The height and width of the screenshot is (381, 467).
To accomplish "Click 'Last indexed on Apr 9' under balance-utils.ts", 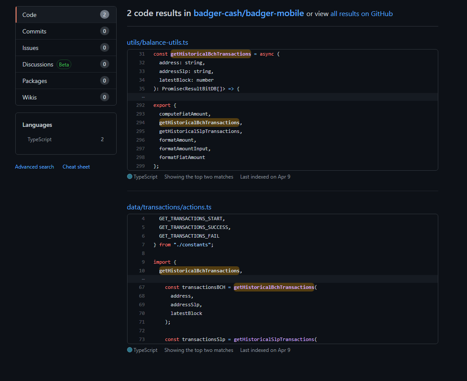I will (265, 177).
